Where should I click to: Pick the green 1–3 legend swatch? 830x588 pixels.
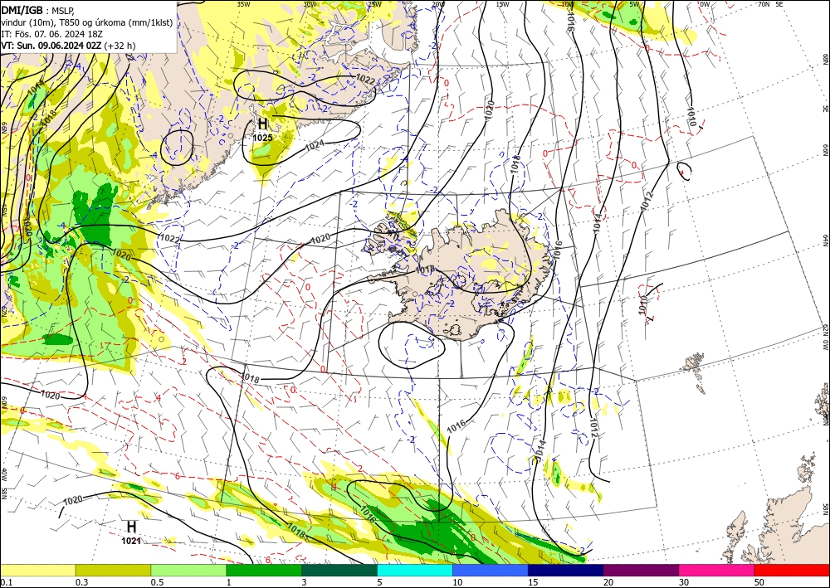pos(264,570)
